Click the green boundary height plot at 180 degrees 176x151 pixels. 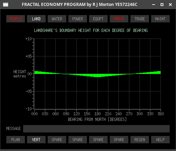tap(97, 75)
